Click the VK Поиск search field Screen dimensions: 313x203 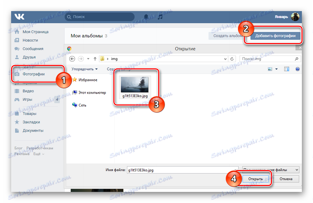point(99,17)
